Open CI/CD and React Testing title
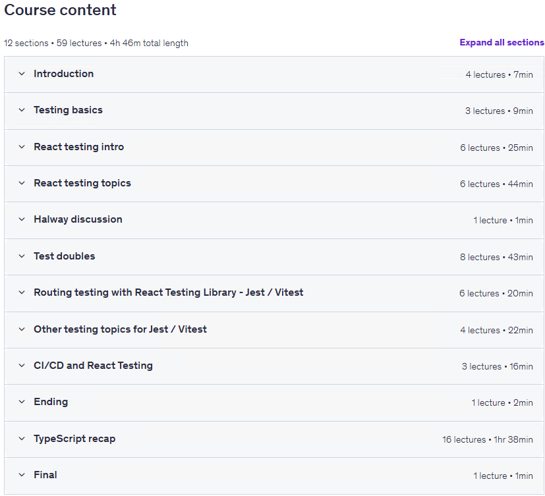 coord(93,366)
